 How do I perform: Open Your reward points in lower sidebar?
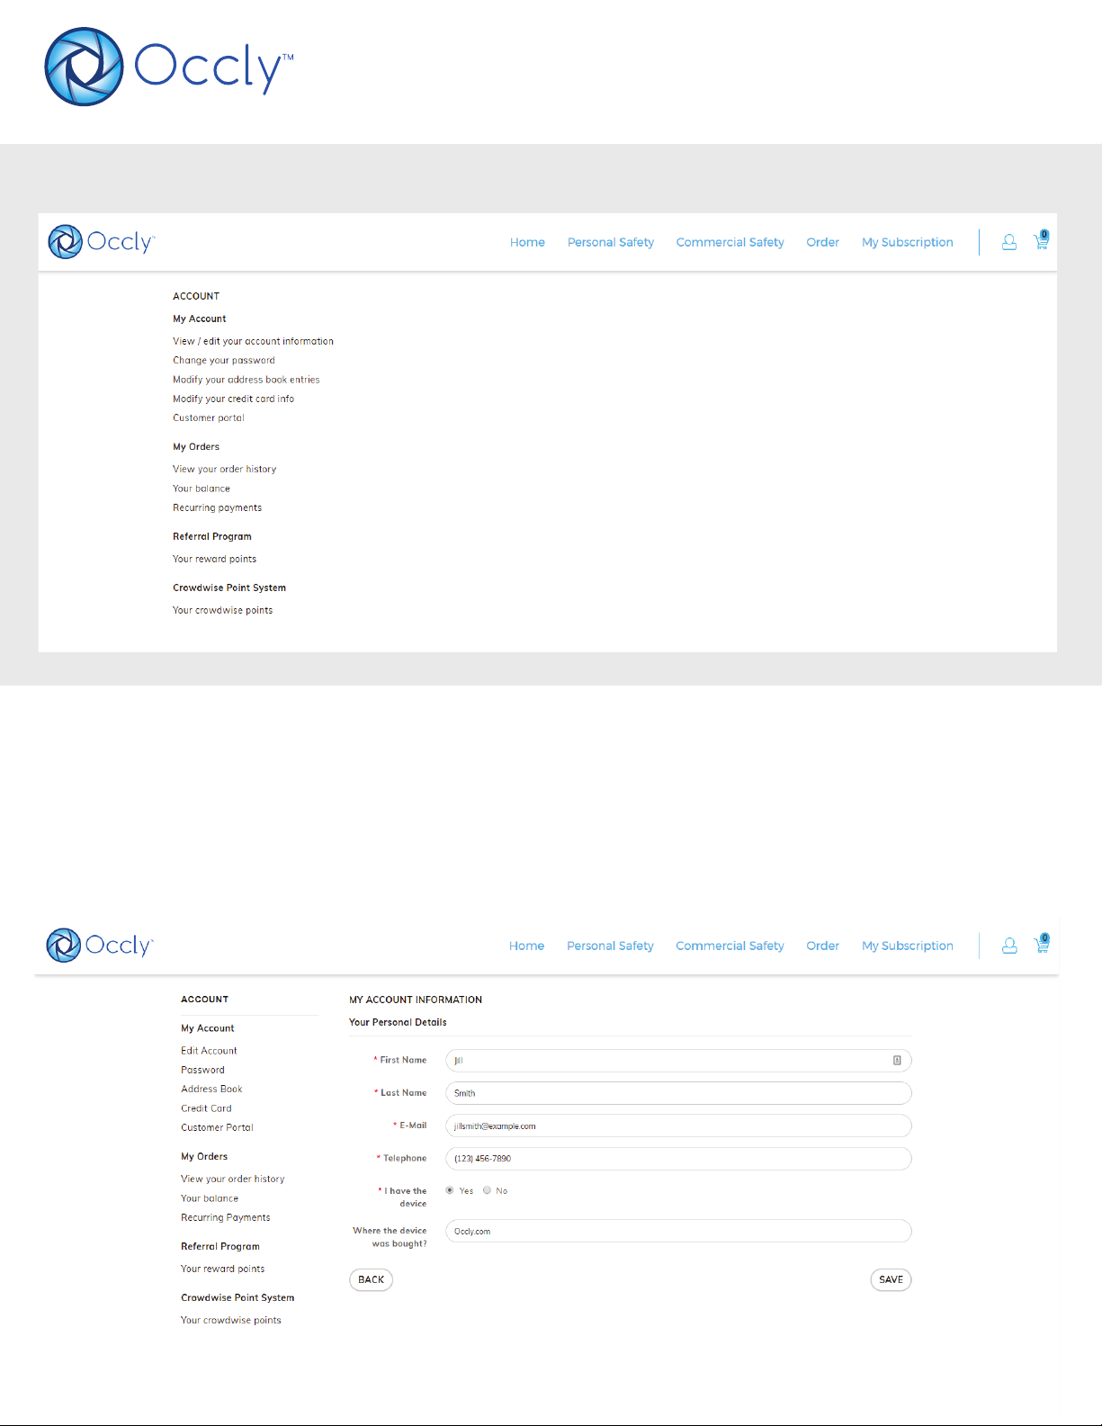pos(223,1269)
